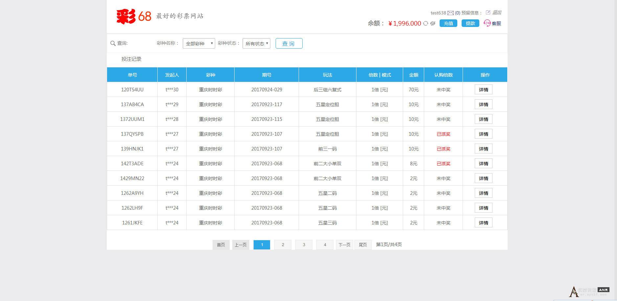The width and height of the screenshot is (617, 301).
Task: Select the 投注记录 tab
Action: click(131, 59)
